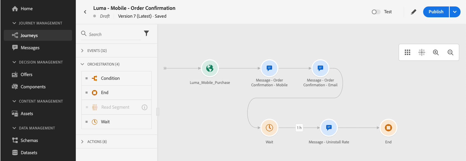Viewport: 466px width, 161px height.
Task: Click the Schemas icon
Action: [15, 140]
